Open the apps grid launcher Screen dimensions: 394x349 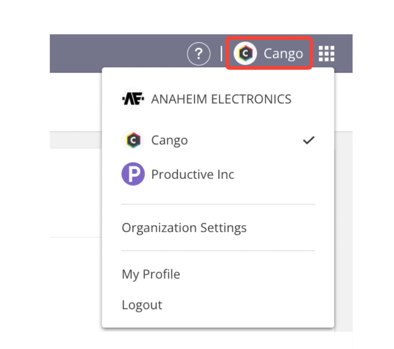pyautogui.click(x=326, y=54)
